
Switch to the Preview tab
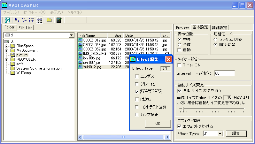182,28
